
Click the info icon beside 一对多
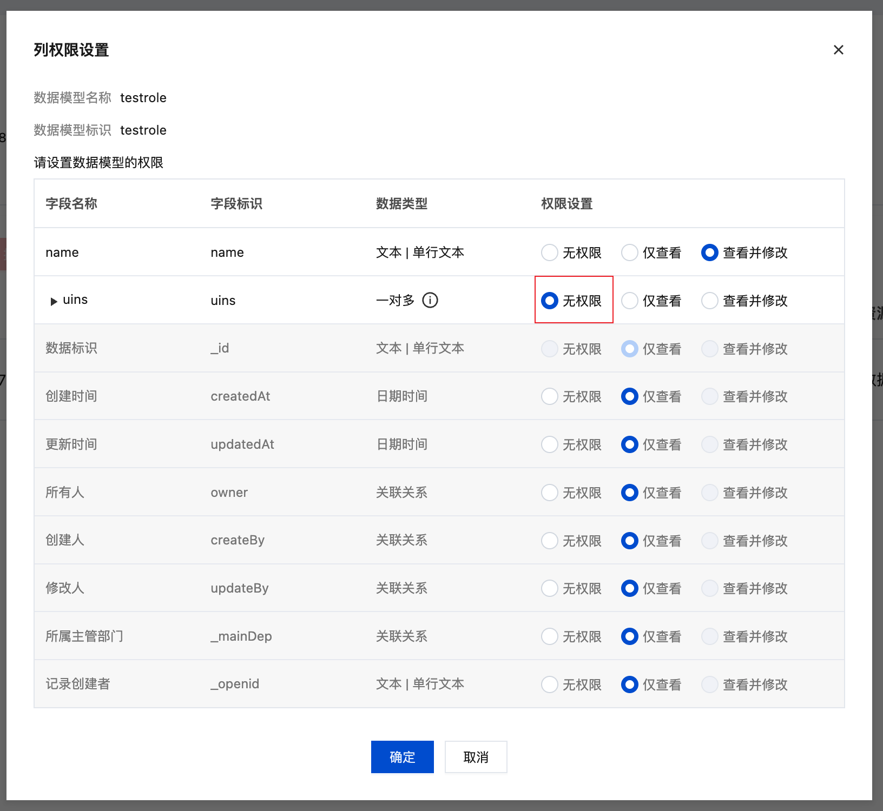point(430,300)
